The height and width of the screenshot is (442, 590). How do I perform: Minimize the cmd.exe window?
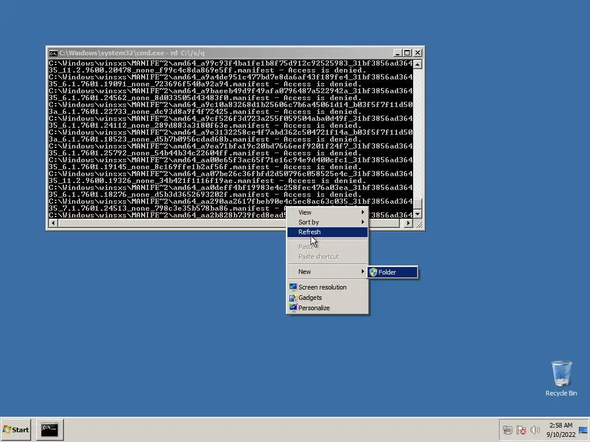pyautogui.click(x=397, y=53)
